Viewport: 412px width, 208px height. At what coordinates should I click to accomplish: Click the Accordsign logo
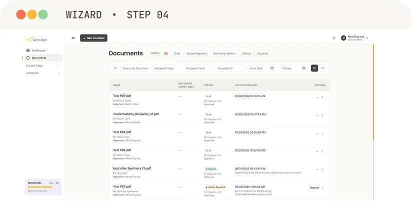point(36,39)
